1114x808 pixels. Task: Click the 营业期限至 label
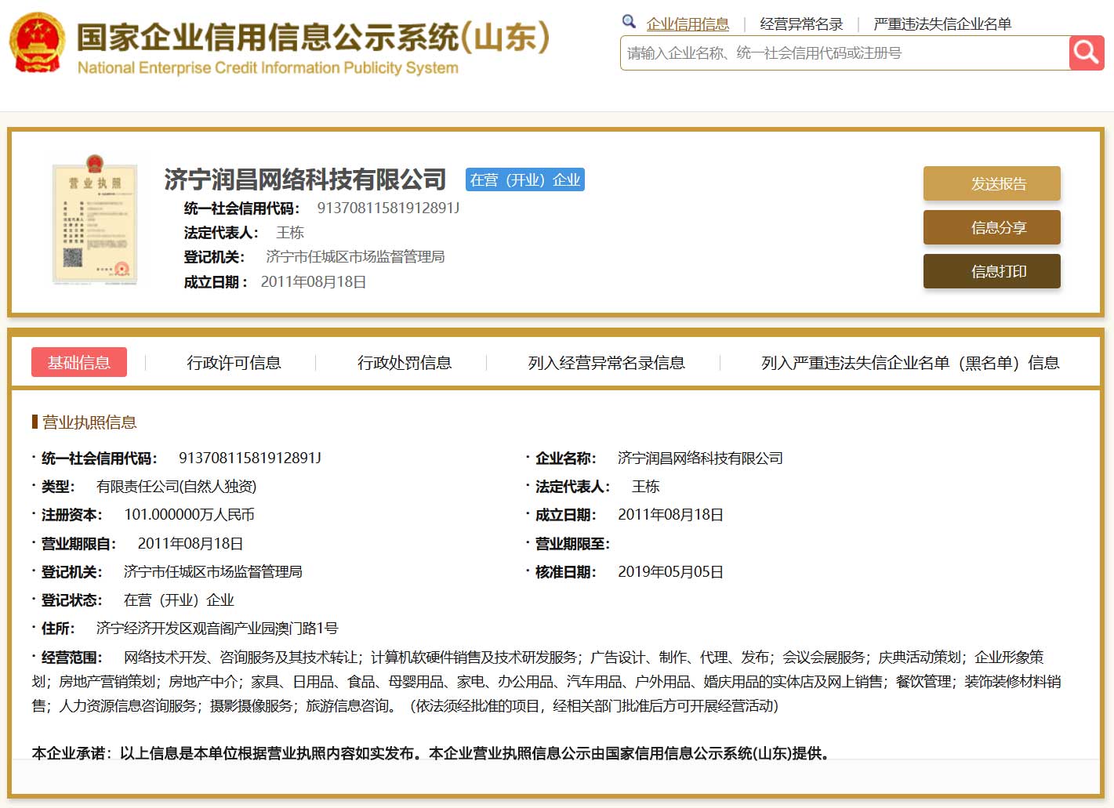tap(572, 544)
